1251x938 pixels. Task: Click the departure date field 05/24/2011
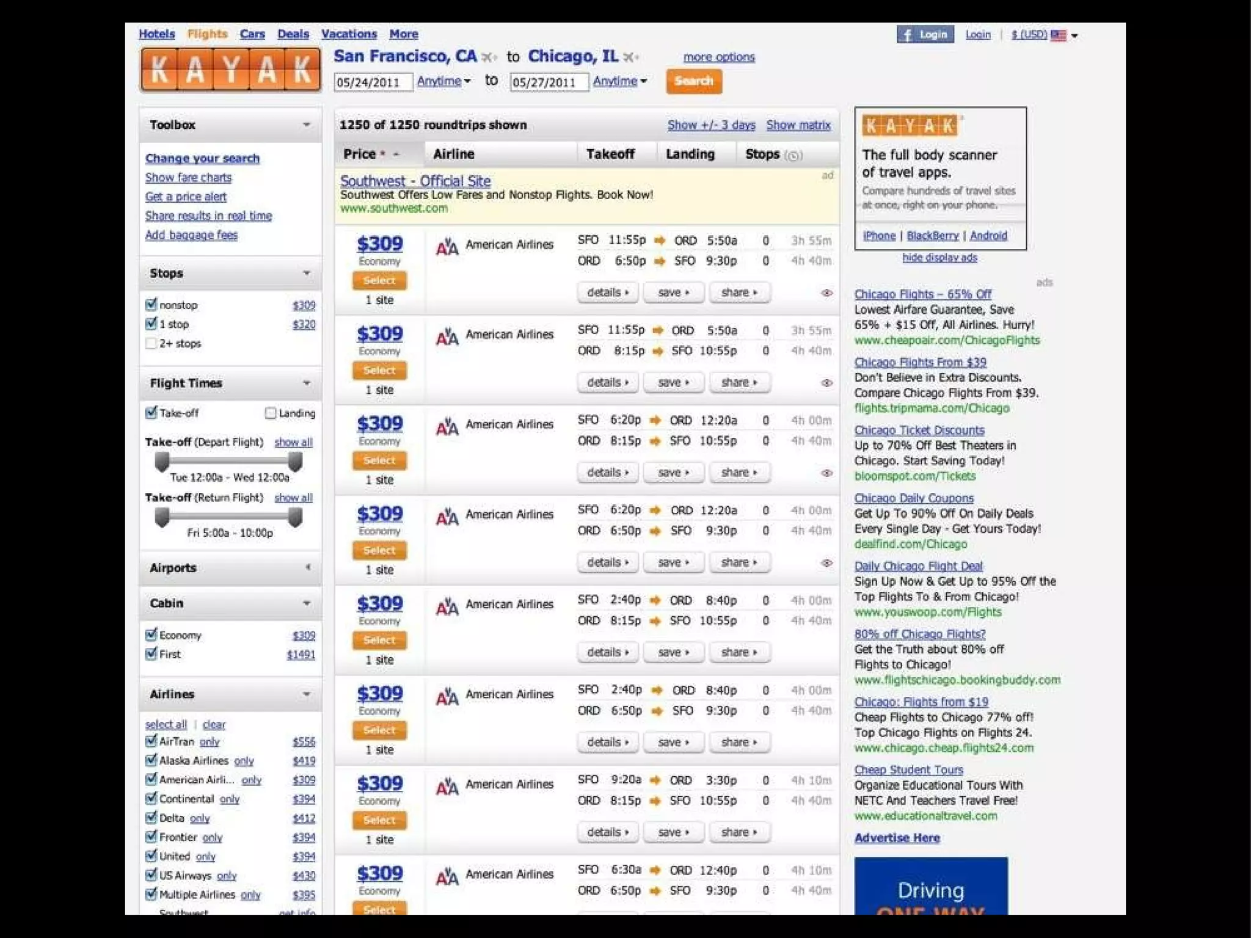[373, 82]
